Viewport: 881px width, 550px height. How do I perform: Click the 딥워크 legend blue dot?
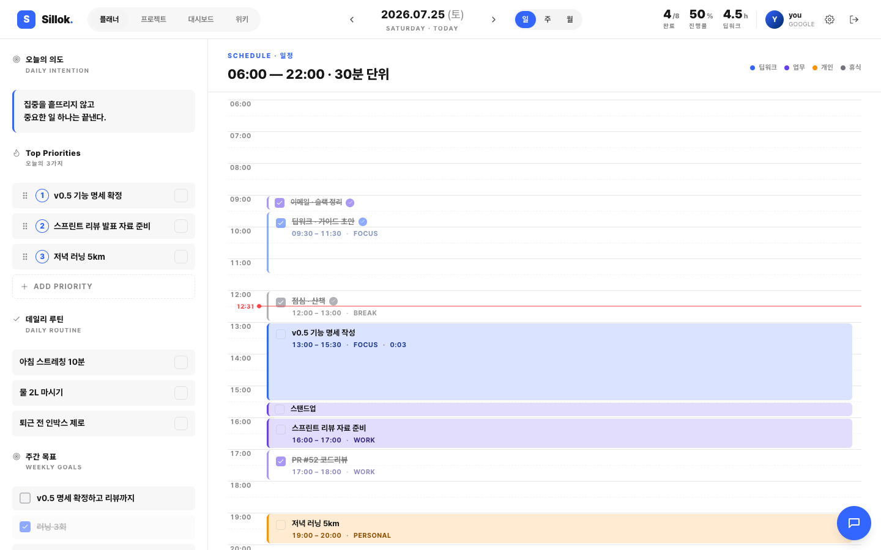[753, 68]
